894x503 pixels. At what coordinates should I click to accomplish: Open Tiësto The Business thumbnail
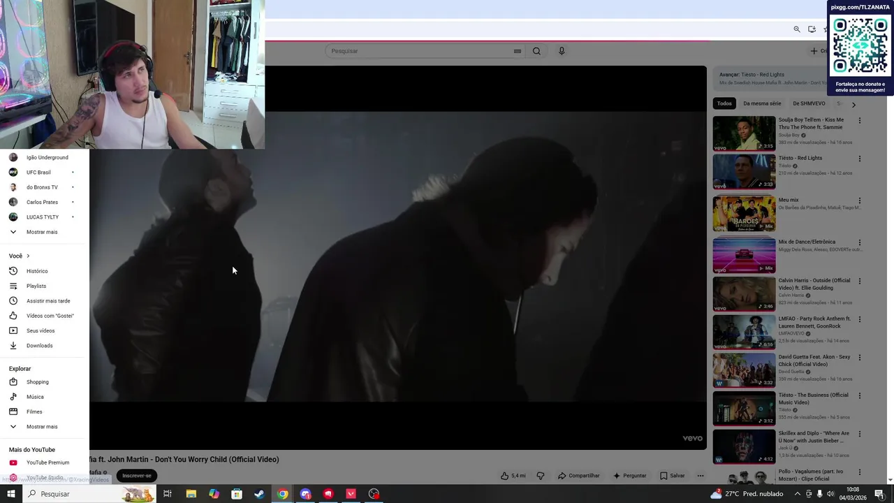744,409
